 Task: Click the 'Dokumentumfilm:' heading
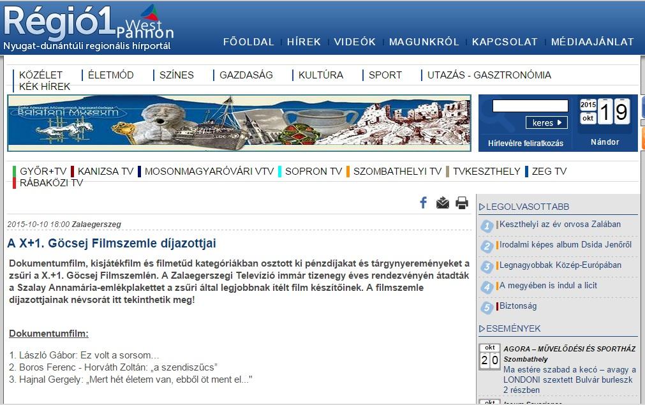(x=48, y=334)
